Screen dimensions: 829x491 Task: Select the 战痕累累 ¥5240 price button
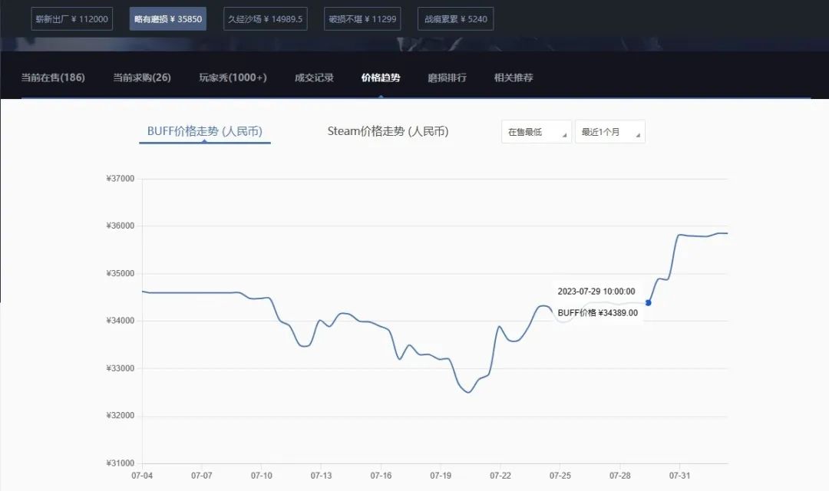click(x=454, y=18)
